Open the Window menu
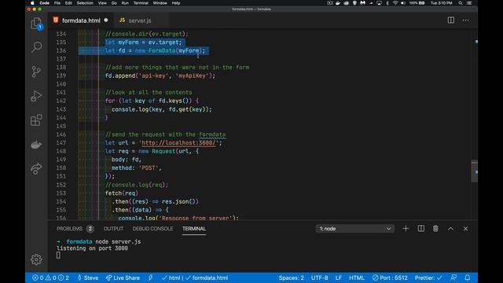This screenshot has height=283, width=503. click(160, 3)
